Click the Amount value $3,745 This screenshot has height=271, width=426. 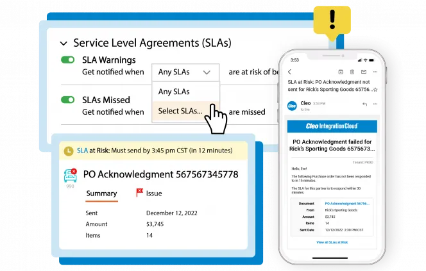click(x=155, y=224)
